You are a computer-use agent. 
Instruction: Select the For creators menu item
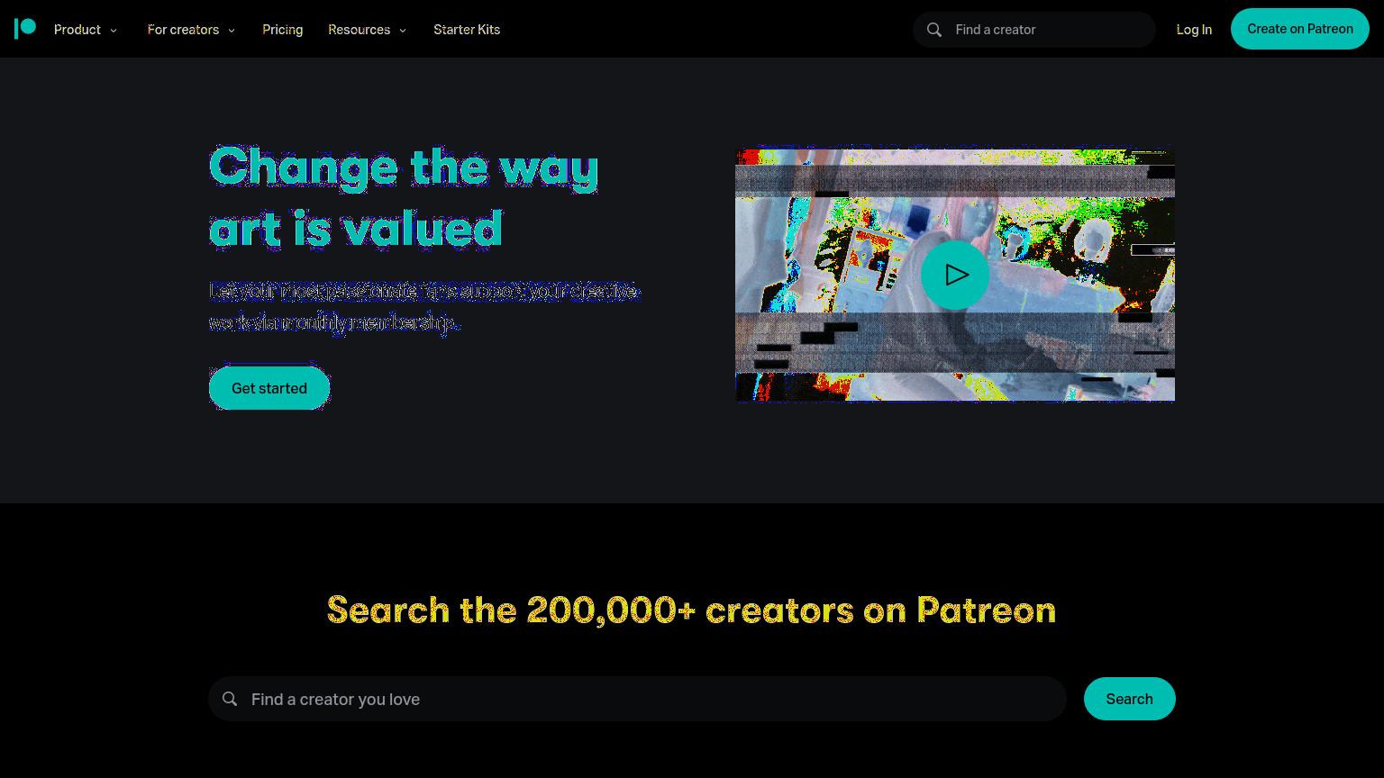tap(184, 30)
